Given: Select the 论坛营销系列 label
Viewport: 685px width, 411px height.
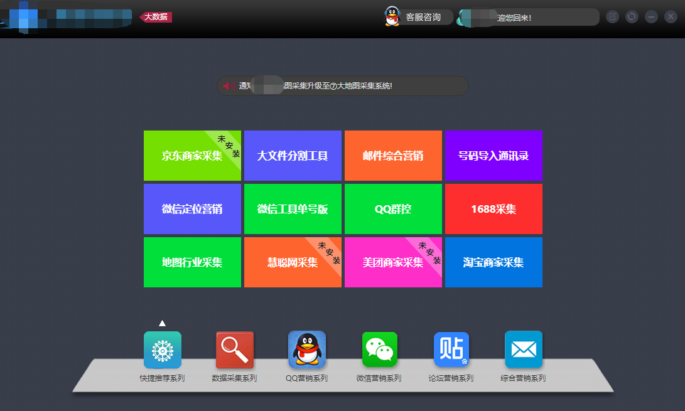Looking at the screenshot, I should (x=451, y=378).
